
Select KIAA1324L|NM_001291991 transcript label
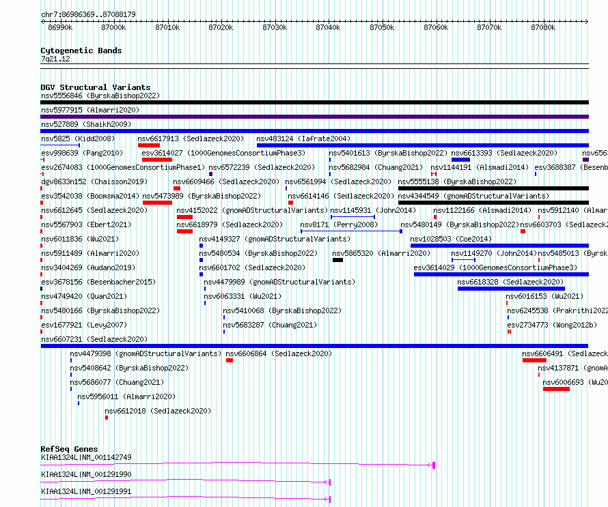[86, 491]
